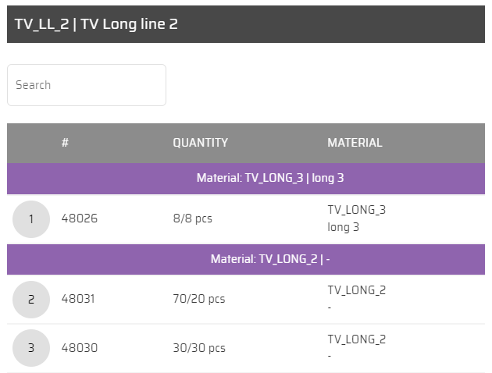Viewport: 492px width, 373px height.
Task: Collapse the Material TV_LONG_2 group row
Action: 246,259
